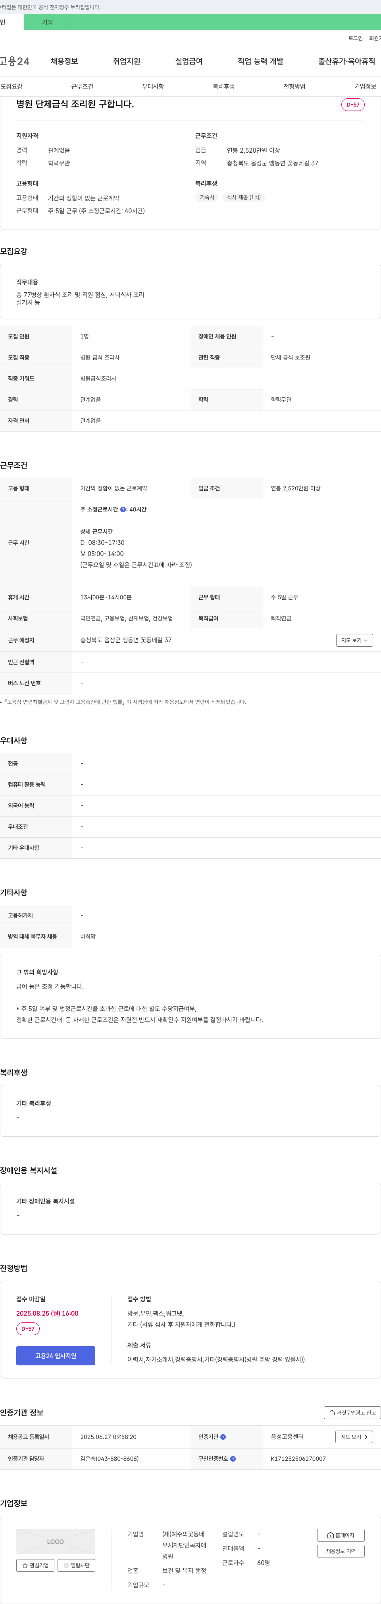Jump to 모집요강 section tab
Screen dimensions: 381x1604
[x=11, y=87]
